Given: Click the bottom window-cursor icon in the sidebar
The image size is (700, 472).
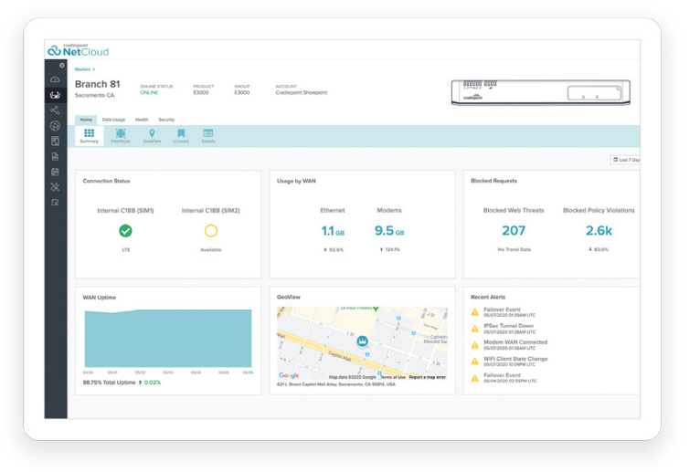Looking at the screenshot, I should (x=55, y=203).
